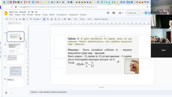172x97 pixels.
Task: Open the 'Рү' toolbar dropdown
Action: (x=70, y=19)
